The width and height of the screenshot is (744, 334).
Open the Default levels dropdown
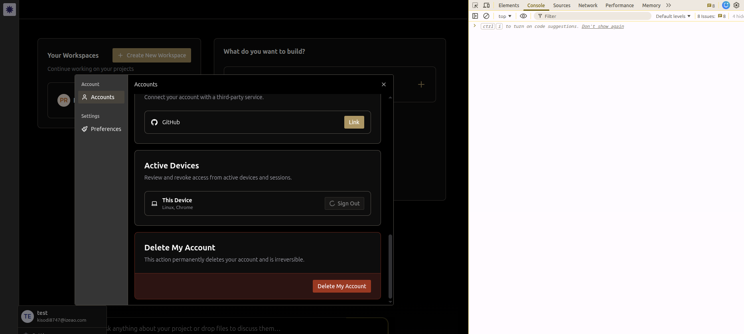click(x=673, y=16)
